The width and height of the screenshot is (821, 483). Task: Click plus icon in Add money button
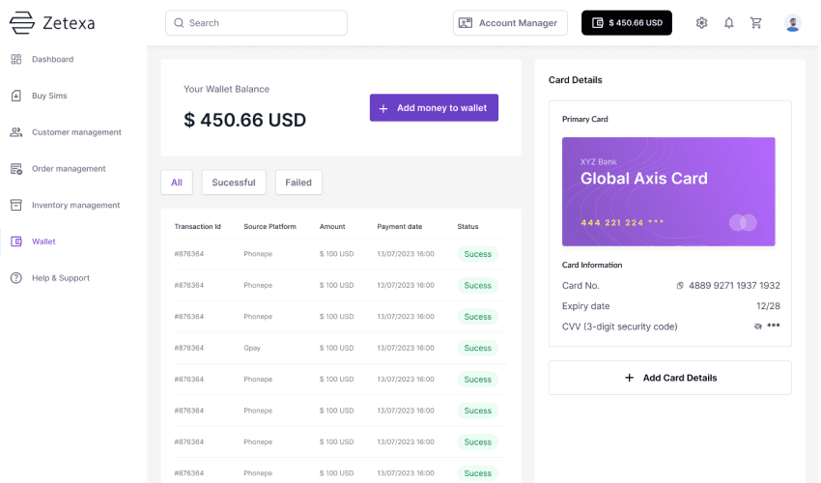coord(383,108)
